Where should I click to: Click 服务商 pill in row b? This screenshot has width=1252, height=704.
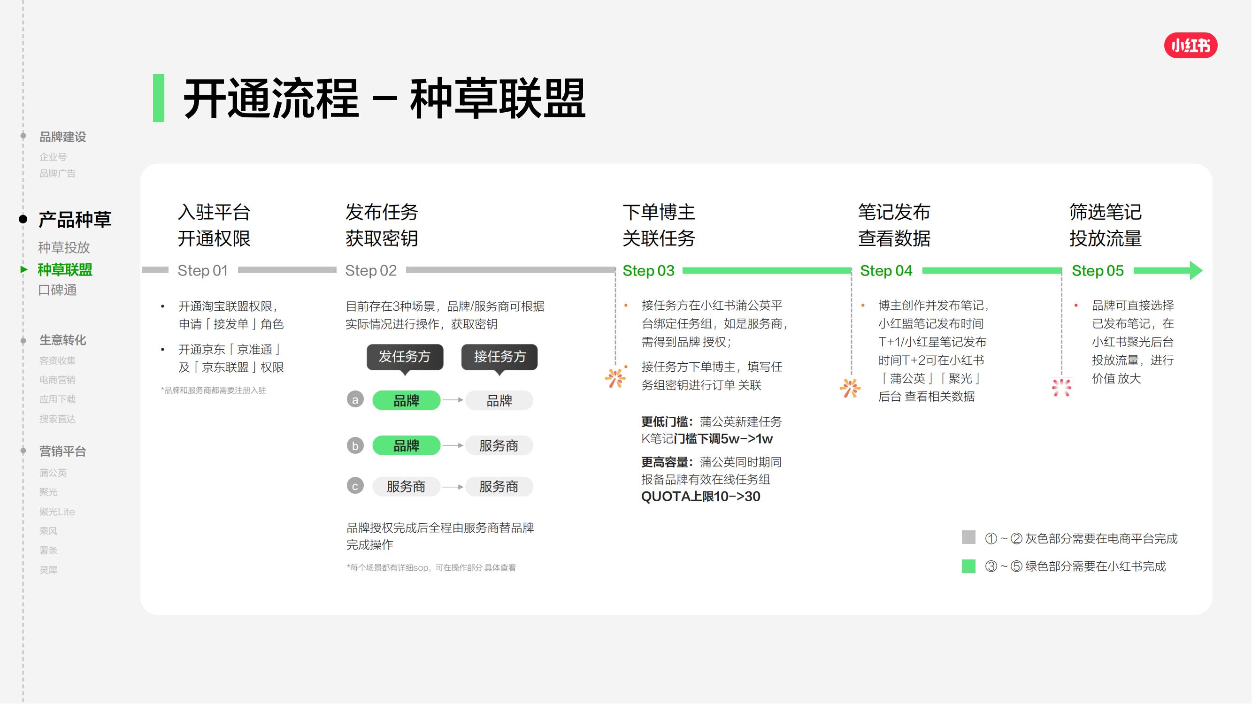pos(499,445)
